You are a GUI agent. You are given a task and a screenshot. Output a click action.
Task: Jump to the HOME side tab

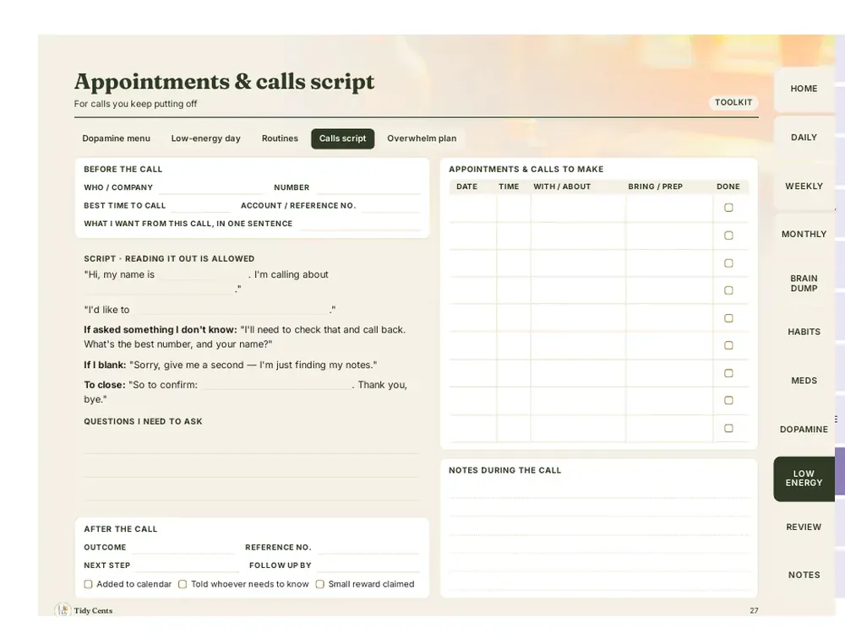804,89
